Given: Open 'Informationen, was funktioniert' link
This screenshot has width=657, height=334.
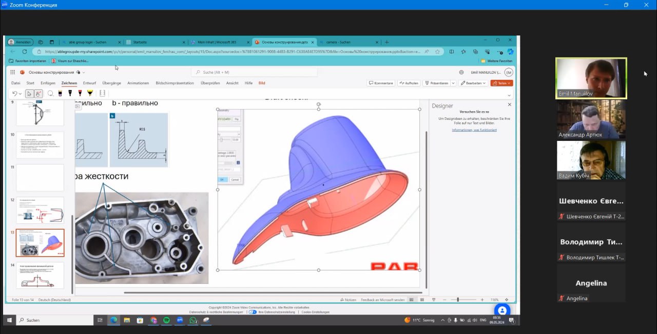Looking at the screenshot, I should 474,130.
